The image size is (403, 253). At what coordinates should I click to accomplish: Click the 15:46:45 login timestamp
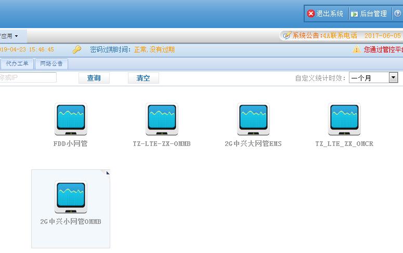pyautogui.click(x=41, y=49)
